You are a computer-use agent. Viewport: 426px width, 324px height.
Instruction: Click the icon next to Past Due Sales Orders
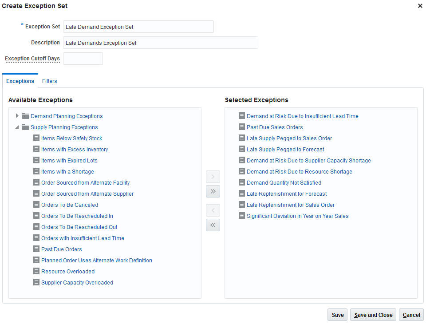(242, 127)
